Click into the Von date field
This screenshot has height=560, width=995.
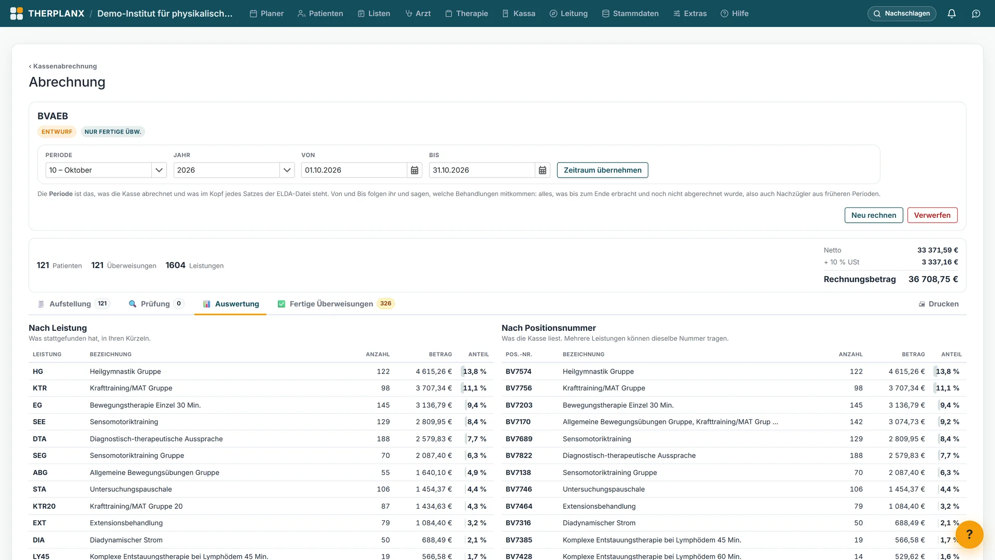coord(354,170)
